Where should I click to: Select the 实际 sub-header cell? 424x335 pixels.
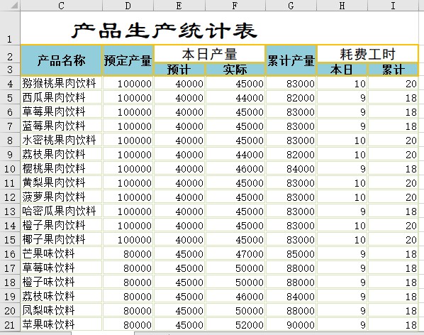235,70
